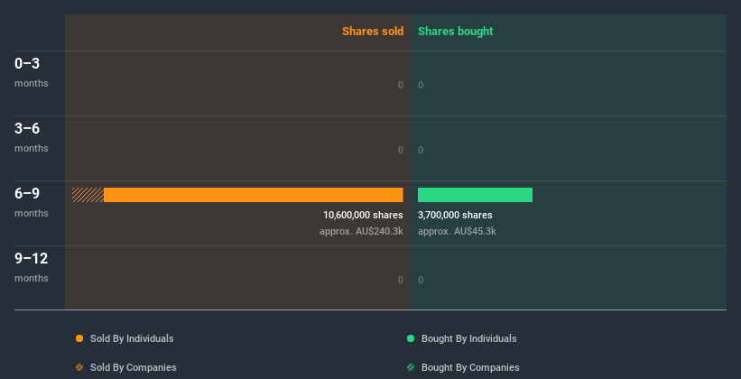Click the 6–9 months row label
The width and height of the screenshot is (741, 379).
point(32,202)
